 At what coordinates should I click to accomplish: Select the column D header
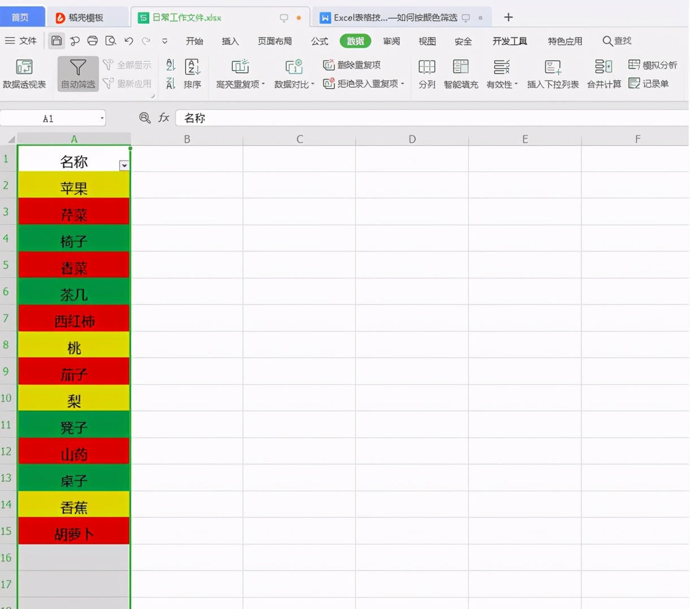(x=412, y=139)
